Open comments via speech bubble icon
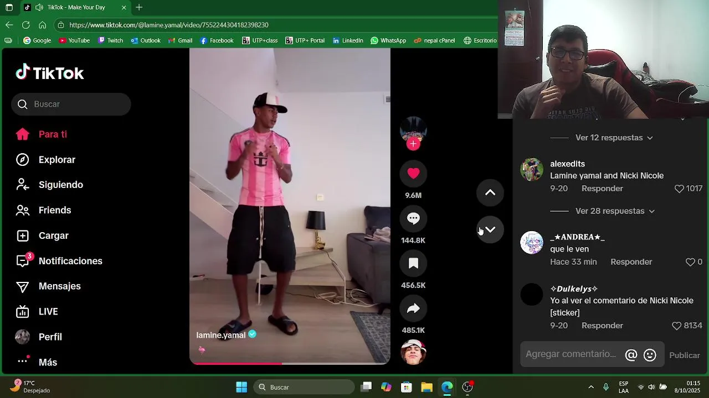The height and width of the screenshot is (398, 709). point(413,218)
